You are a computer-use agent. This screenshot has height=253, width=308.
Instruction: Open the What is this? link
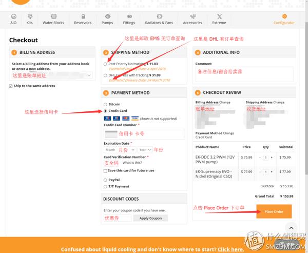(132, 163)
